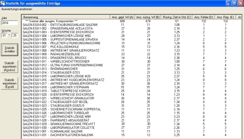Image resolution: width=244 pixels, height=139 pixels.
Task: Select row ANTRIEB MIT KUGELMÜHLENVORSATZ
Action: pyautogui.click(x=131, y=80)
